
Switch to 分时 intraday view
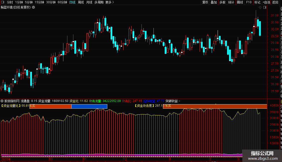click(10, 2)
